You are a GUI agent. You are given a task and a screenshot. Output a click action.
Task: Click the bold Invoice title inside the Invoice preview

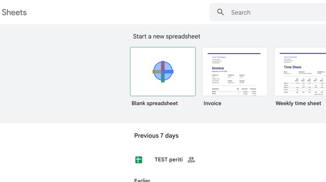click(218, 68)
